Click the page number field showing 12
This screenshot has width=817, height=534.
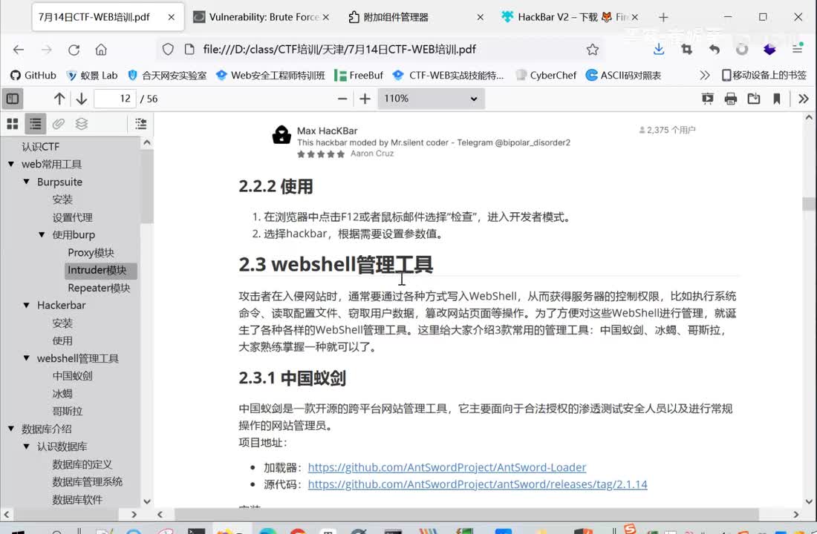(114, 99)
